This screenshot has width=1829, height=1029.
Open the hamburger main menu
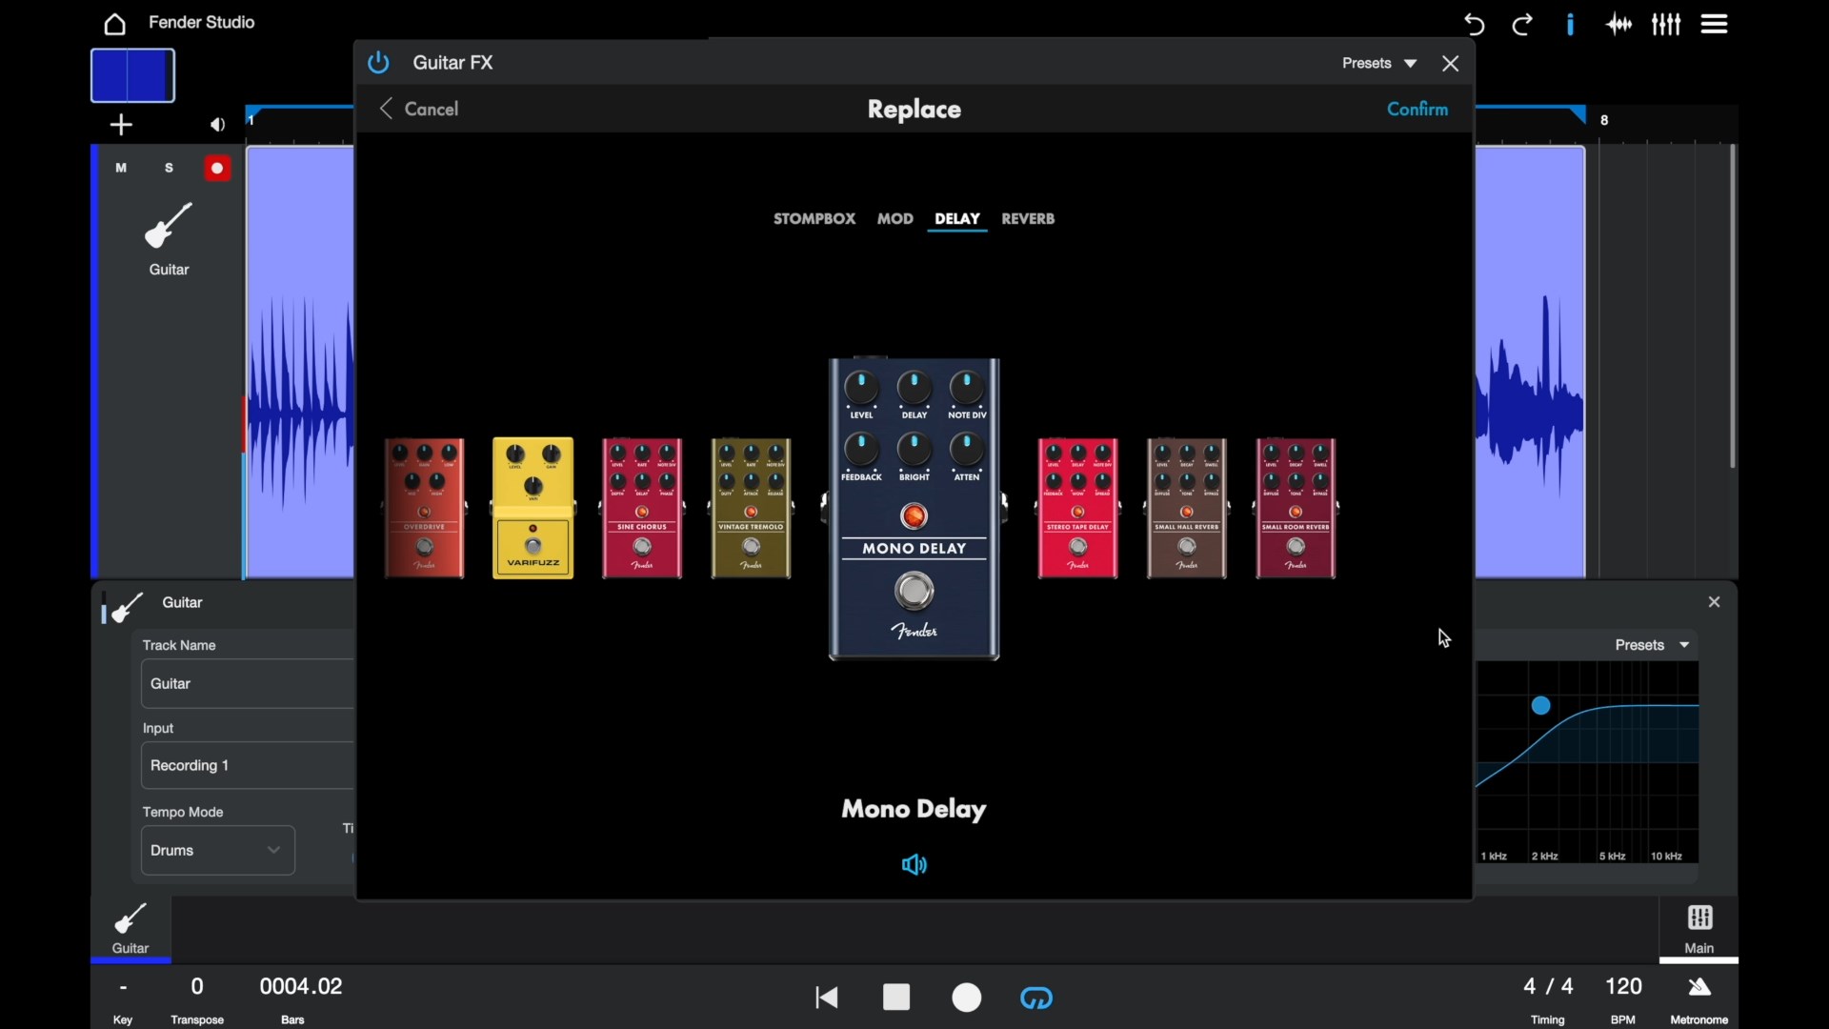pos(1716,25)
